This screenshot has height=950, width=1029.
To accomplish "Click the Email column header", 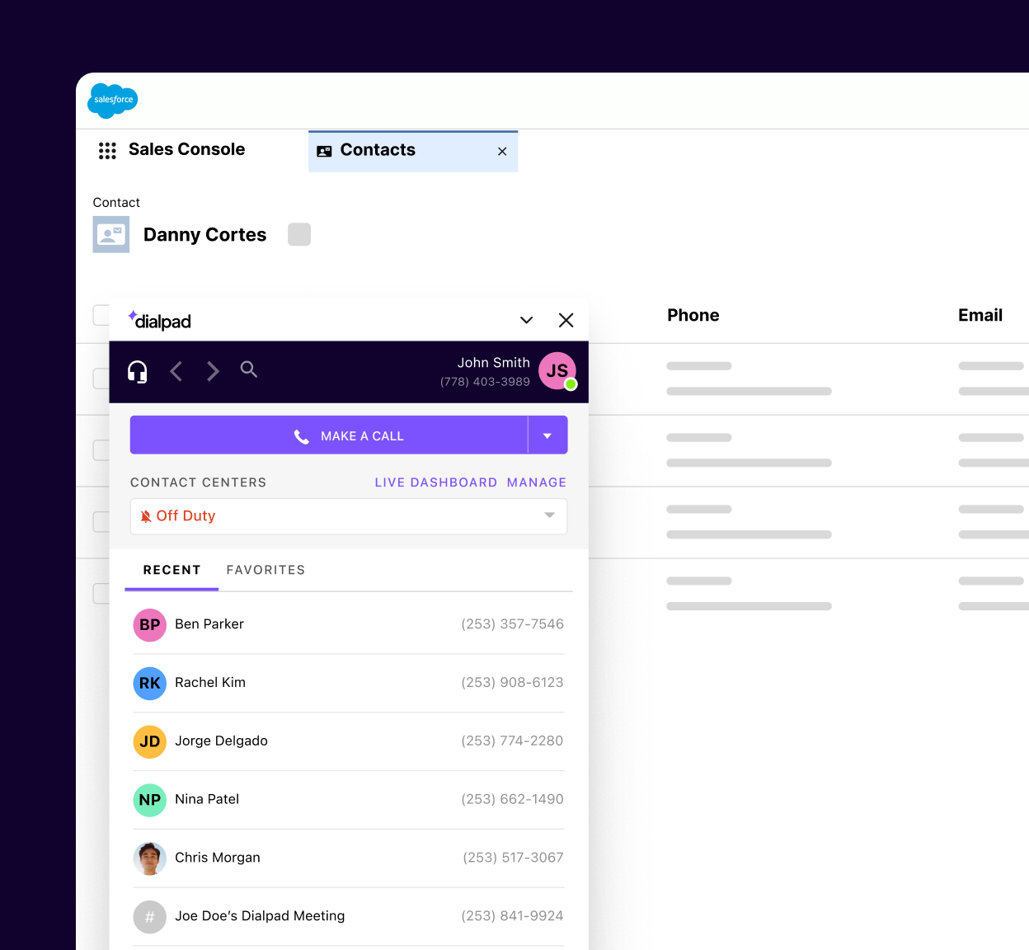I will click(x=980, y=315).
